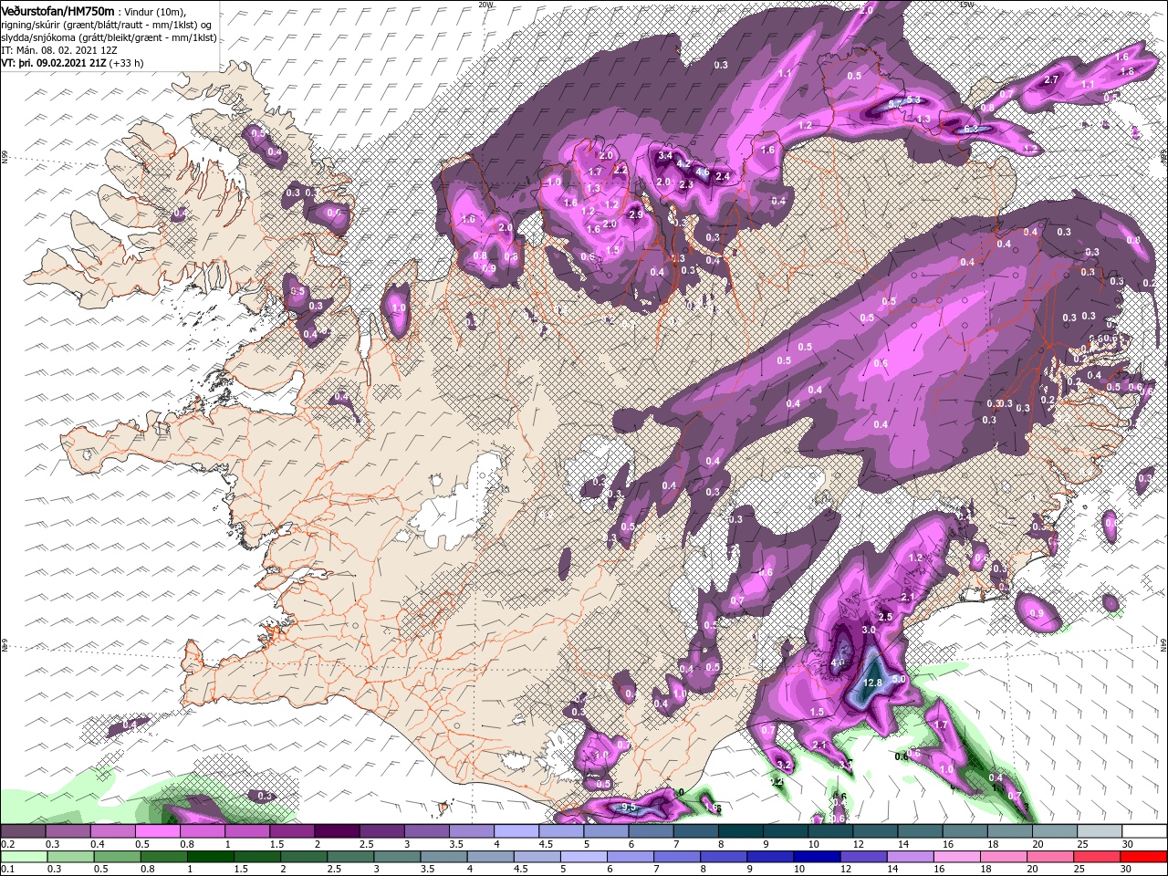The height and width of the screenshot is (876, 1168).
Task: Select the light grey snow swatch labeled 25
Action: (x=1098, y=831)
